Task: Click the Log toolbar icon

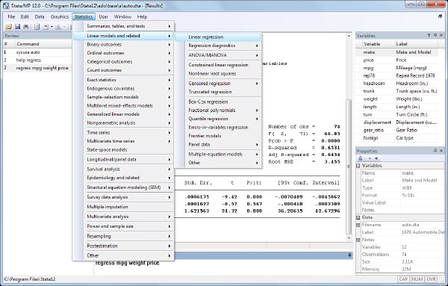Action: coord(37,27)
